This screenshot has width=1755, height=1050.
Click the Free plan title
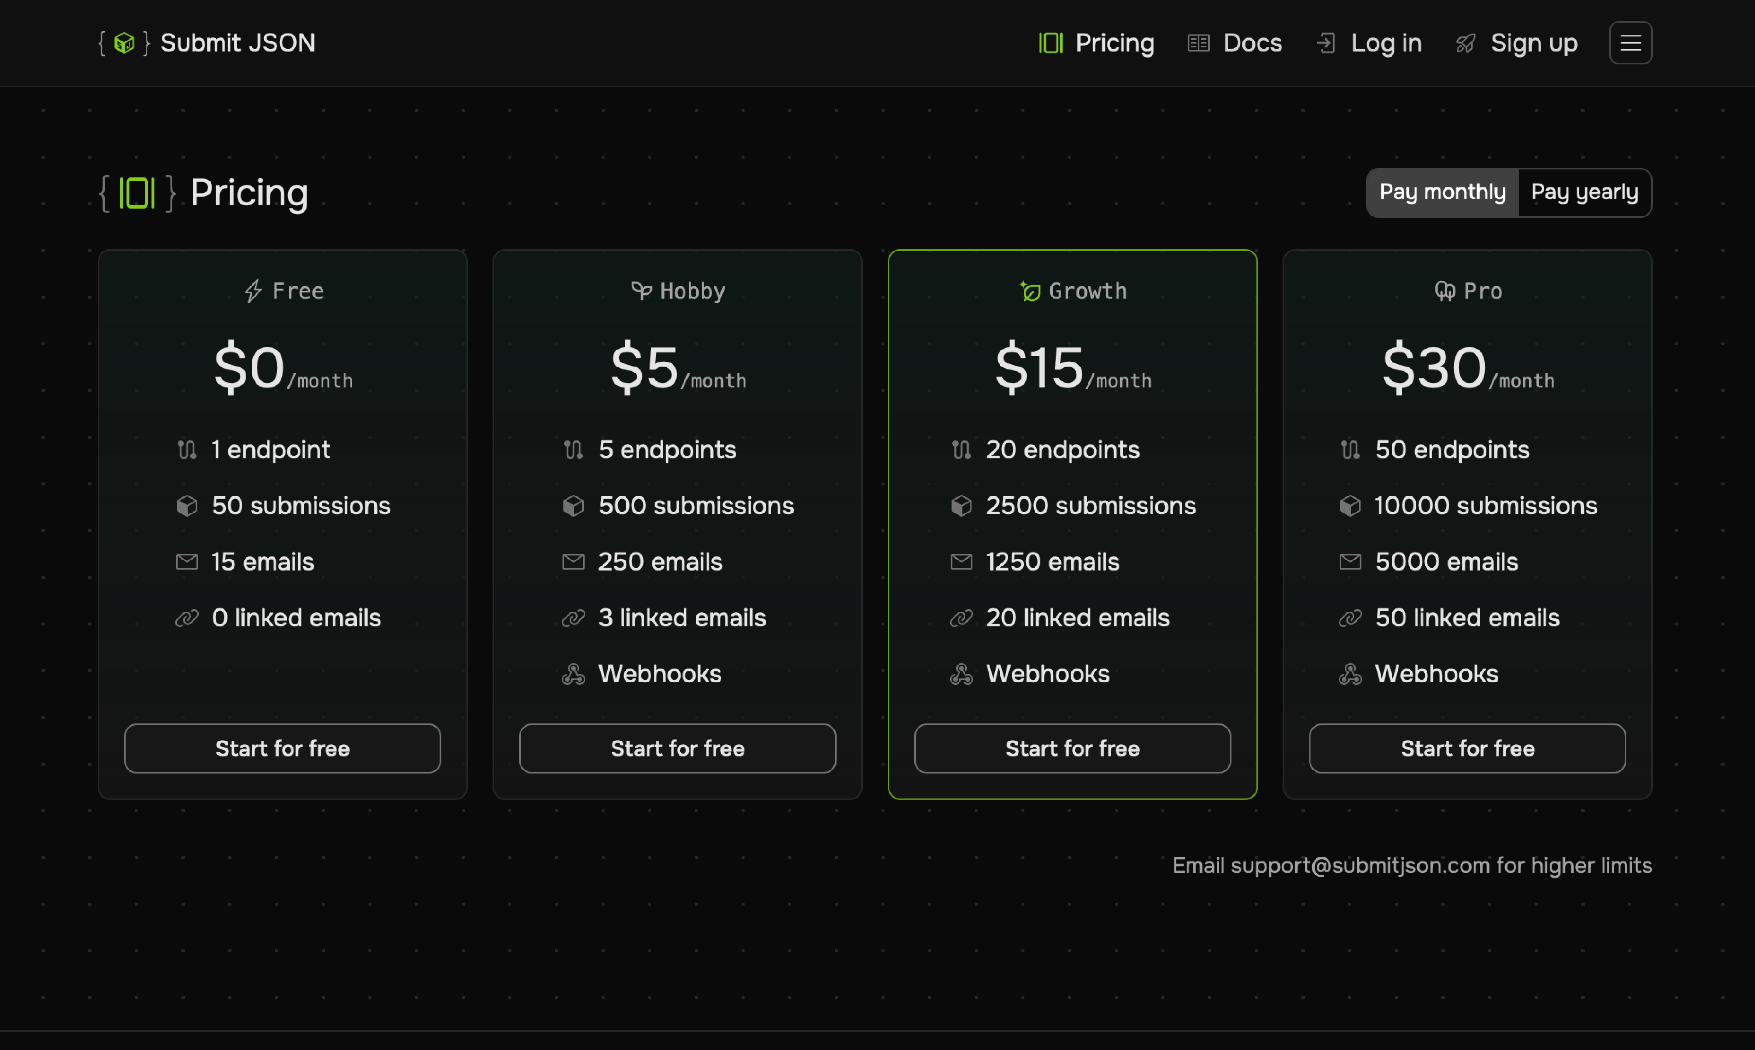point(298,291)
